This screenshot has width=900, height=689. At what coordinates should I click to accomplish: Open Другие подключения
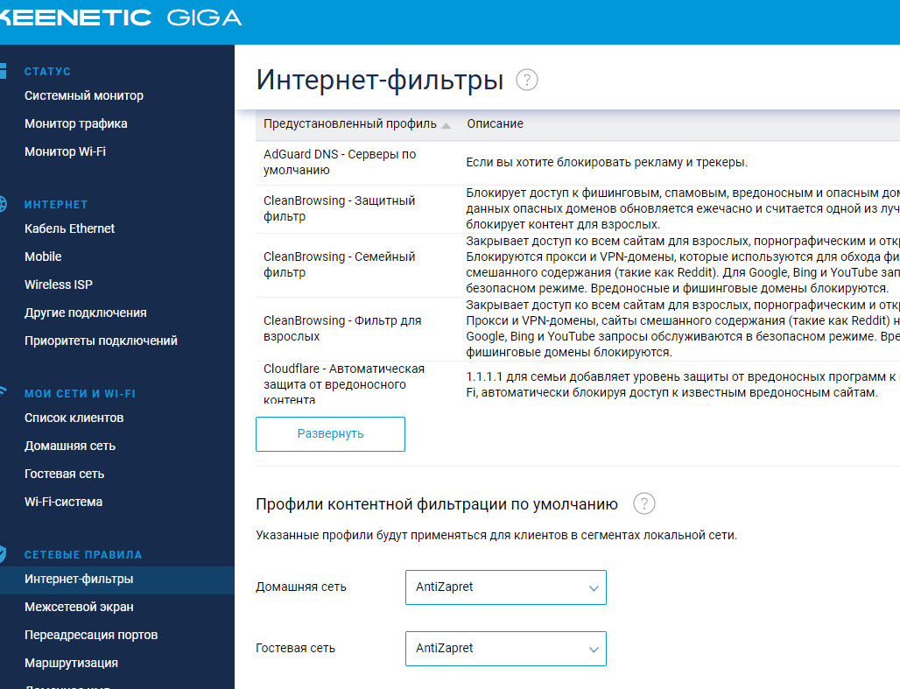(86, 313)
